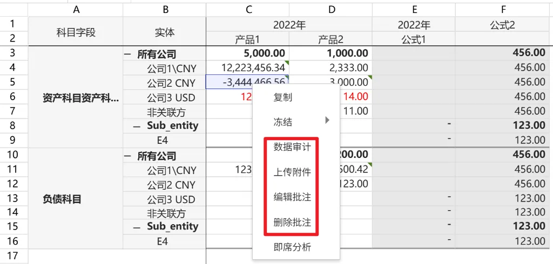
Task: Choose 上传附件 in the context menu
Action: tap(292, 172)
